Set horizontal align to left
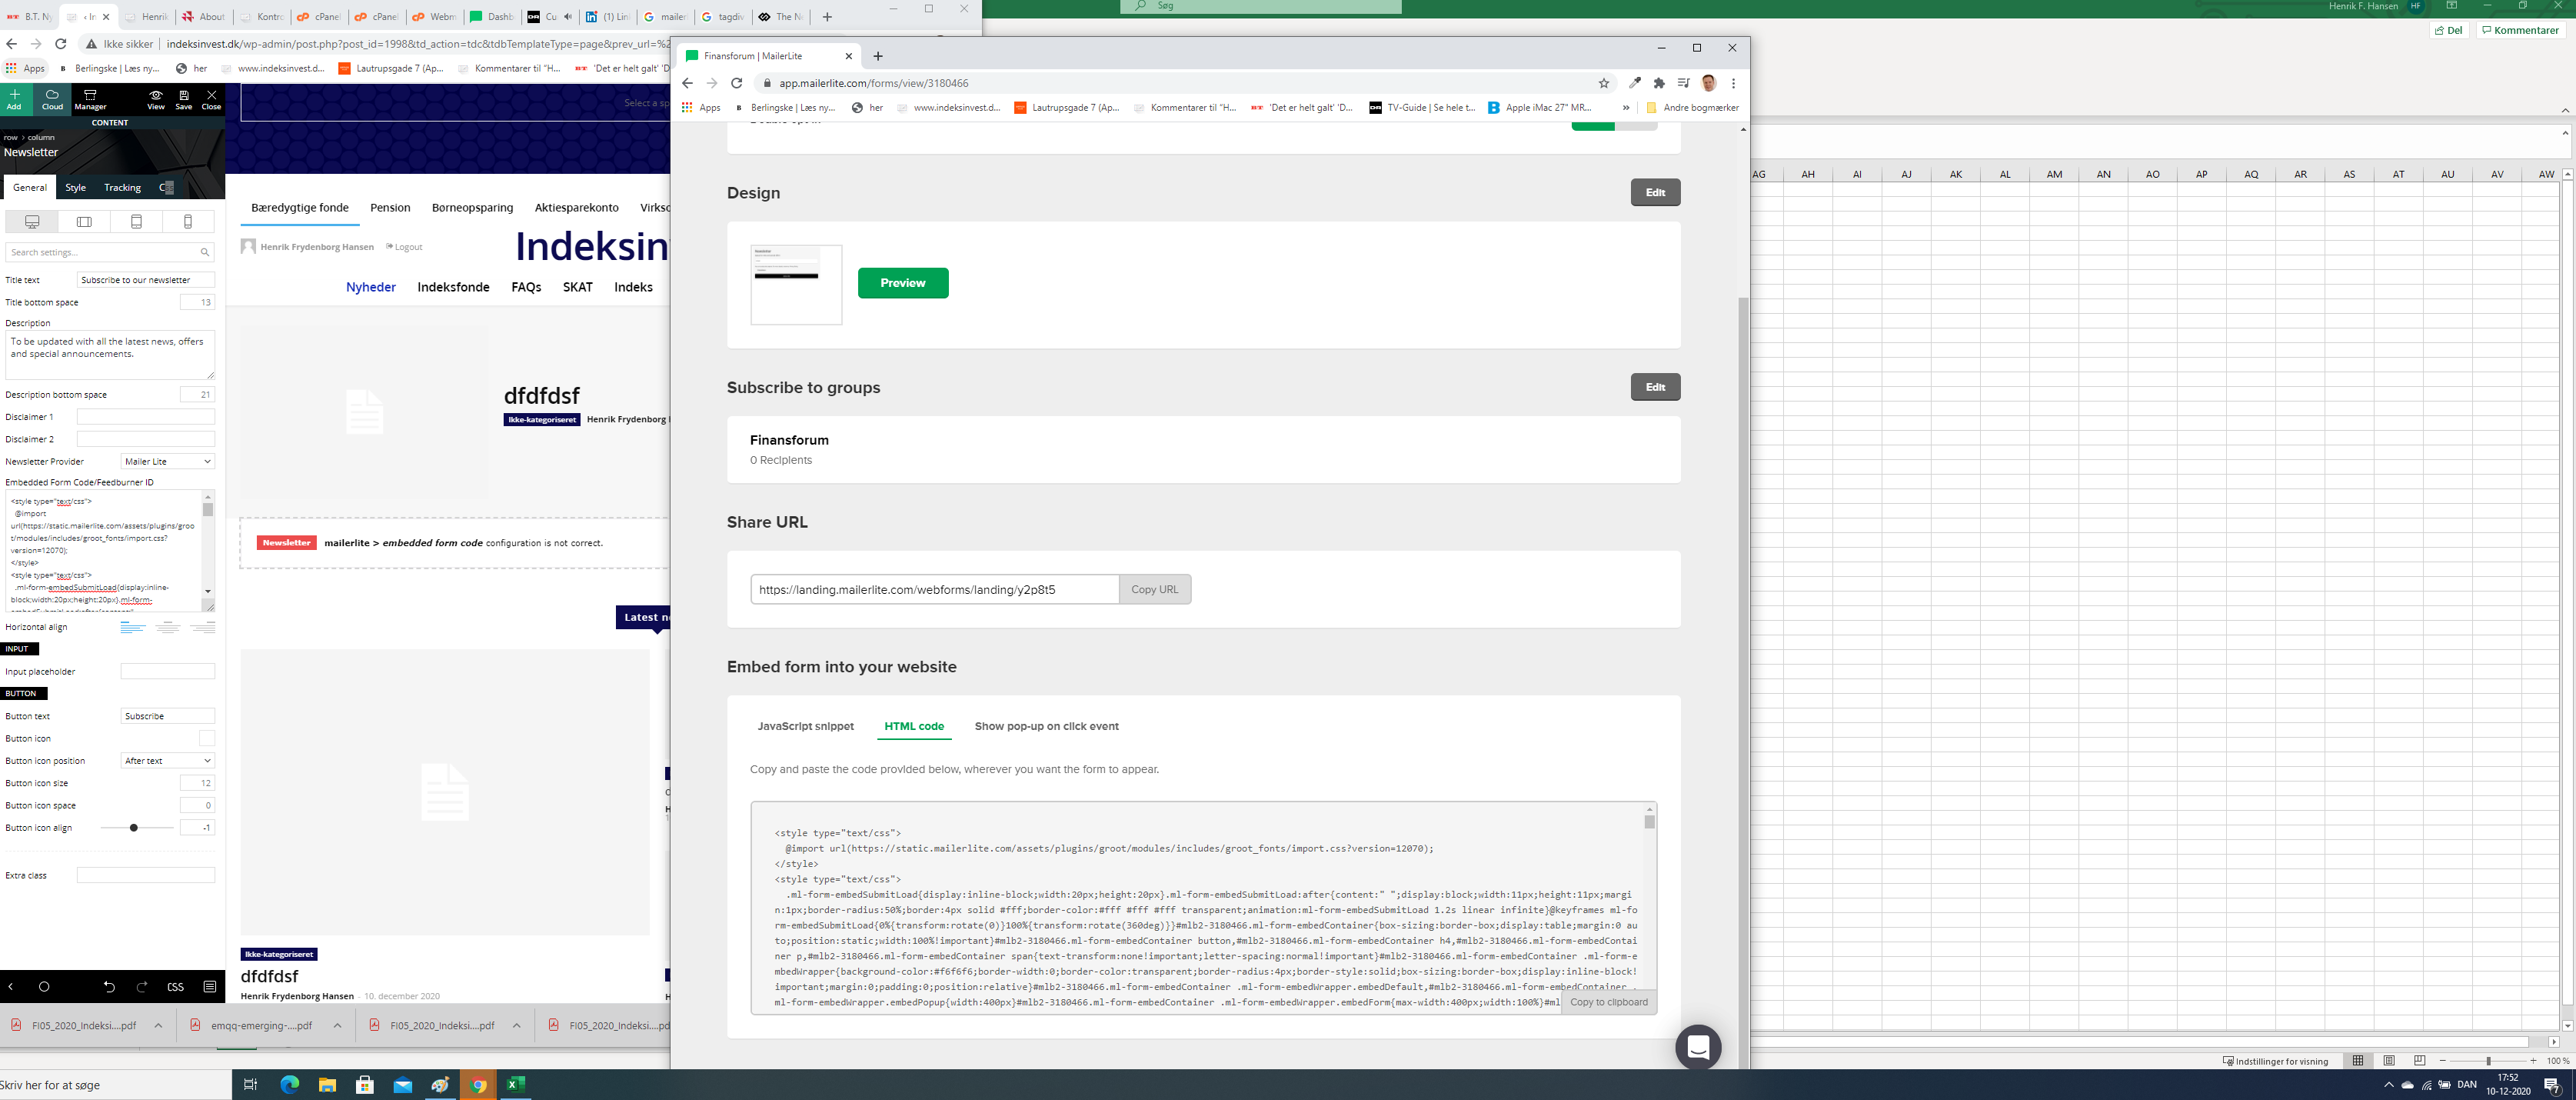Viewport: 2576px width, 1100px height. [132, 627]
